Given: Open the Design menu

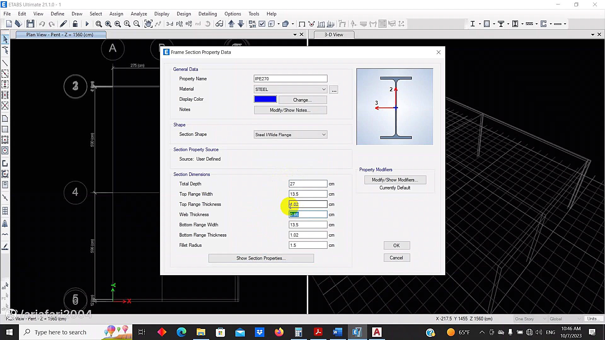Looking at the screenshot, I should click(184, 14).
